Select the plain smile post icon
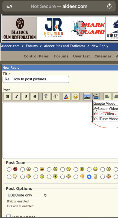Screen dimensions: 118x218 [62, 177]
